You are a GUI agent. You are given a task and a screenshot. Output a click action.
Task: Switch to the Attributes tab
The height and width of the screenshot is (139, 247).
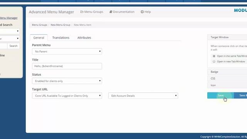click(84, 38)
